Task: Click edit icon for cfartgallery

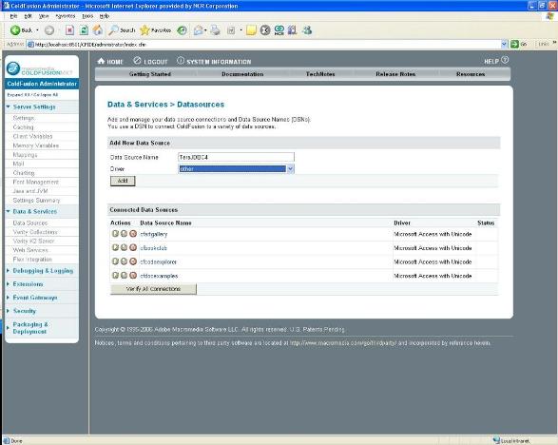Action: [115, 234]
